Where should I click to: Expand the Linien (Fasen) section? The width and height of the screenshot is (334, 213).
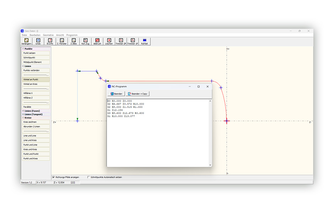23,111
